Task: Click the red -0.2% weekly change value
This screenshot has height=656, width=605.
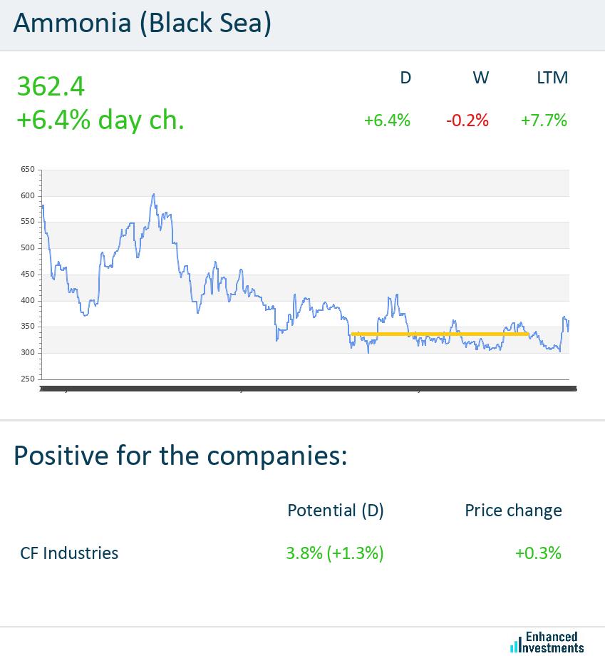Action: point(467,121)
